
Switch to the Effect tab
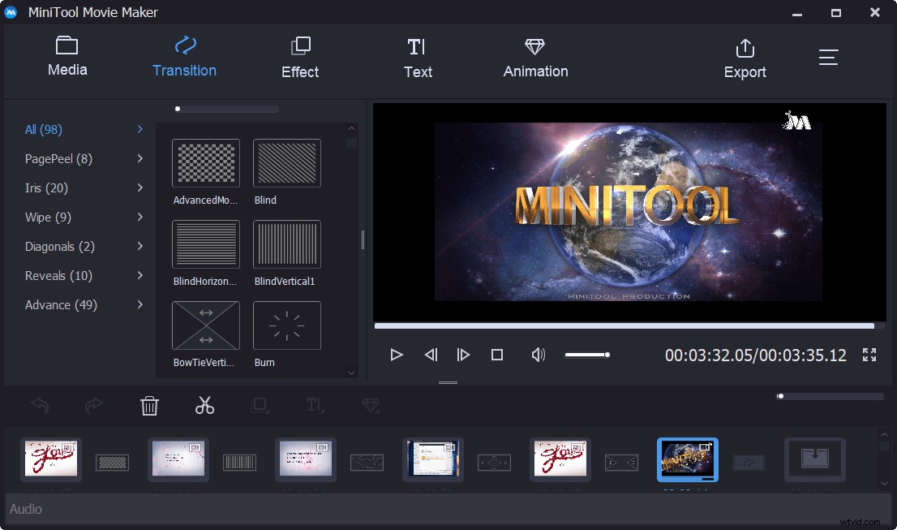click(299, 57)
